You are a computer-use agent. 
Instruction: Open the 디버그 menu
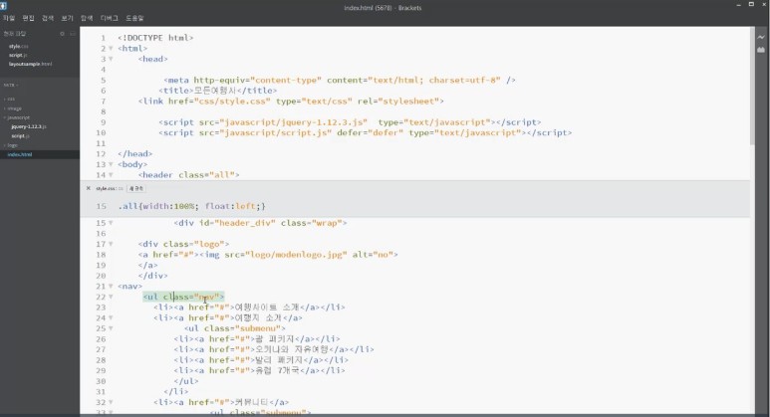[109, 18]
